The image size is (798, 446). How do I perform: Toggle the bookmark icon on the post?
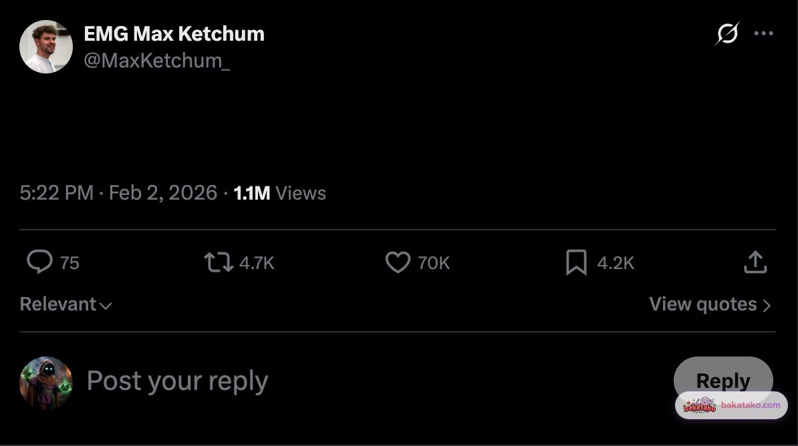pyautogui.click(x=576, y=262)
